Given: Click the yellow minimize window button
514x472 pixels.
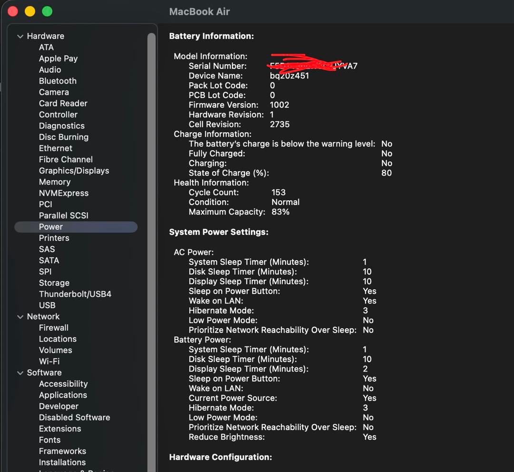Looking at the screenshot, I should 30,11.
